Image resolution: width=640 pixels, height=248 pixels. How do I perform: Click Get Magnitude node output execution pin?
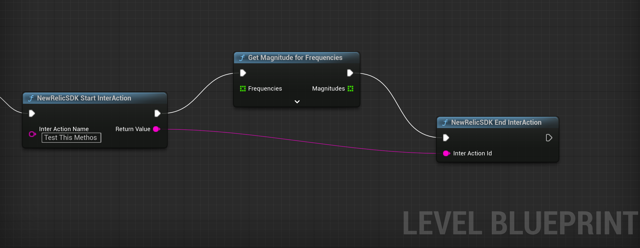pyautogui.click(x=350, y=73)
